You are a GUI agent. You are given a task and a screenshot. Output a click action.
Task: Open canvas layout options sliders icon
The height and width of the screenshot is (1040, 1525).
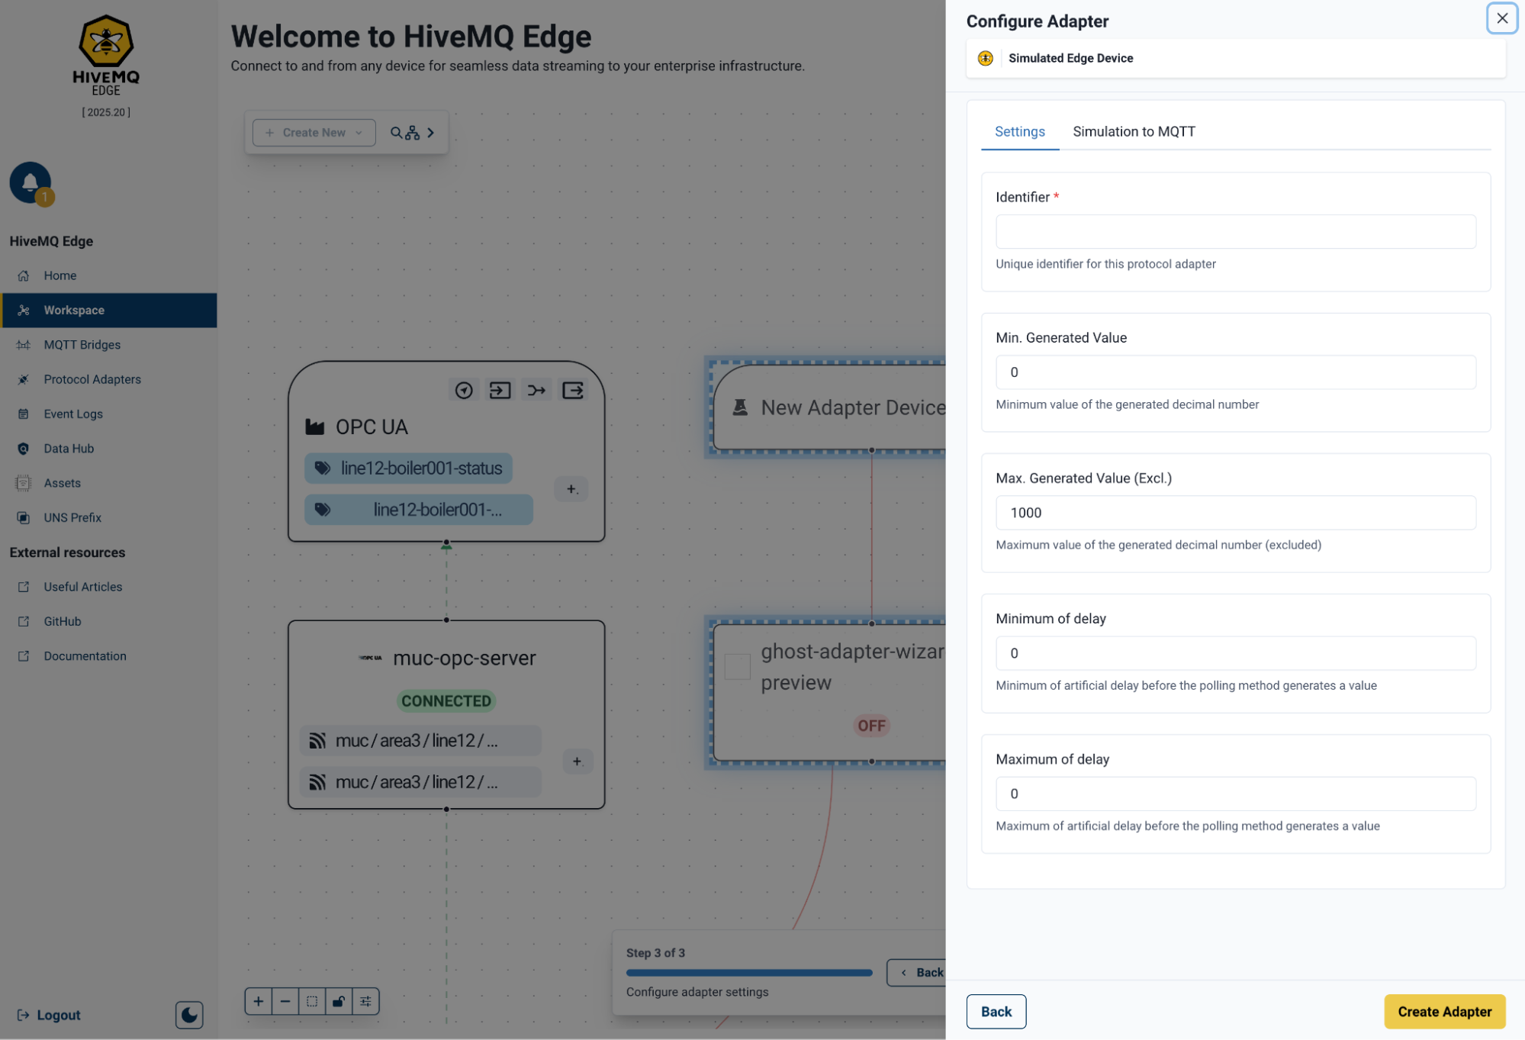365,1001
